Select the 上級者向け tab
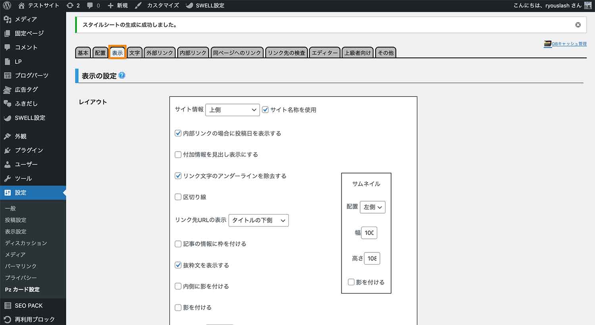 pyautogui.click(x=357, y=52)
